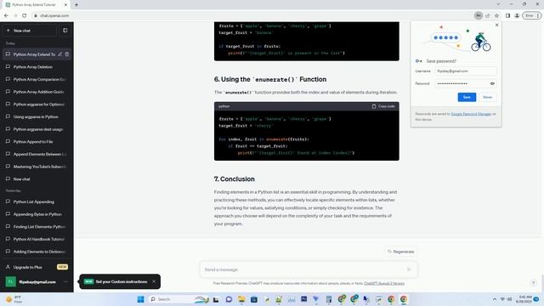The width and height of the screenshot is (544, 306).
Task: Click the blue Save button
Action: pos(467,97)
